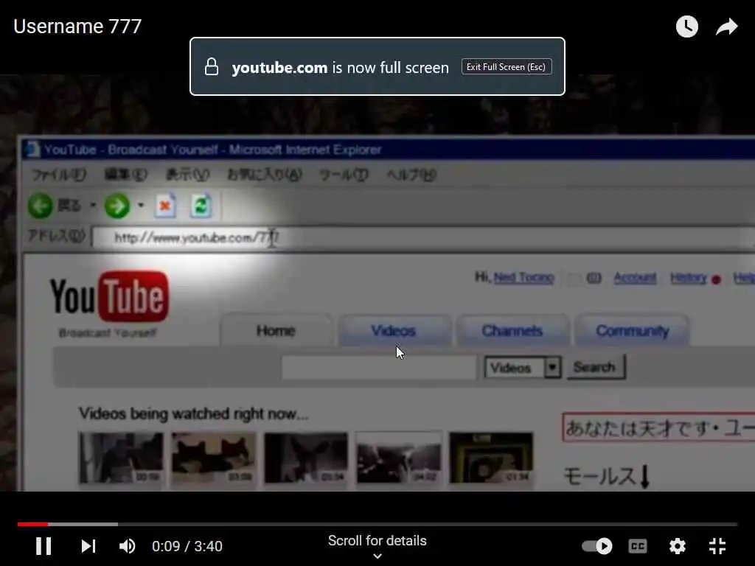Click the Videos being watched right now heading

pos(194,414)
